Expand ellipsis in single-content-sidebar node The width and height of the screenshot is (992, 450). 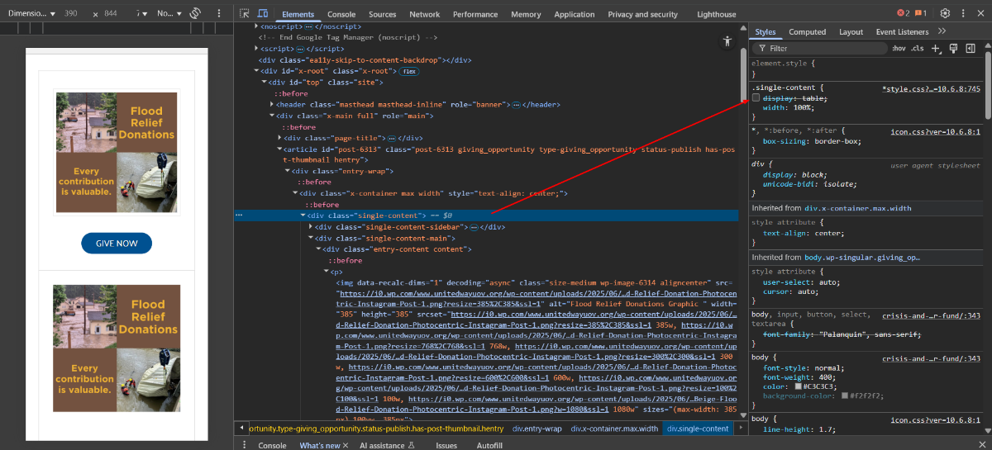[475, 226]
